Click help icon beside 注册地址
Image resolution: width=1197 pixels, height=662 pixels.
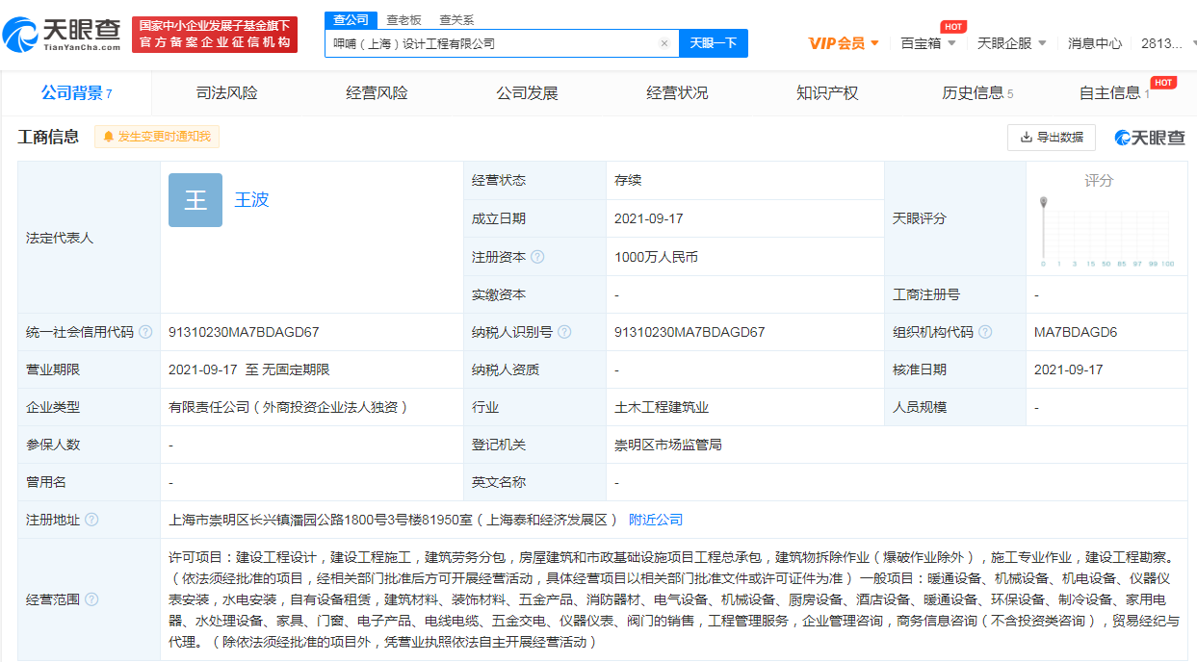point(91,520)
